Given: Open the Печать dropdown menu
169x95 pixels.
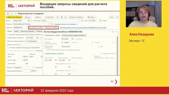Looking at the screenshot, I should [92, 17].
